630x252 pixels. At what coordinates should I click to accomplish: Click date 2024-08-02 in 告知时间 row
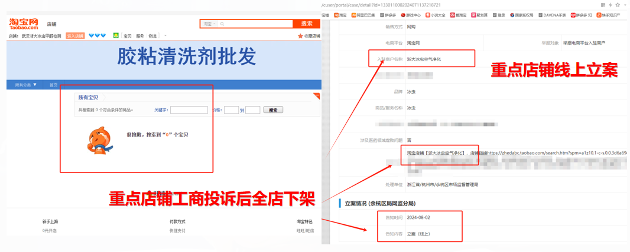(x=418, y=218)
